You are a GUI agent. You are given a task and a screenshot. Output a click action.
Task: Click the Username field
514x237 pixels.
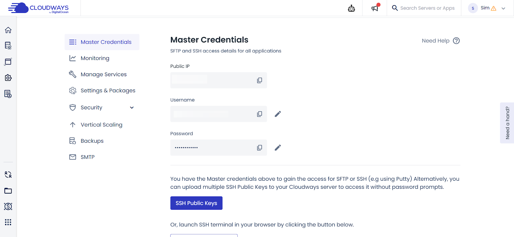(218, 114)
